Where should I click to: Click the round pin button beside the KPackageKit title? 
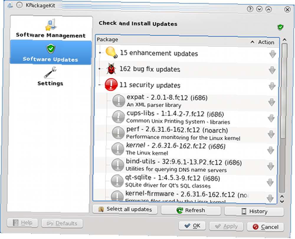tap(19, 5)
